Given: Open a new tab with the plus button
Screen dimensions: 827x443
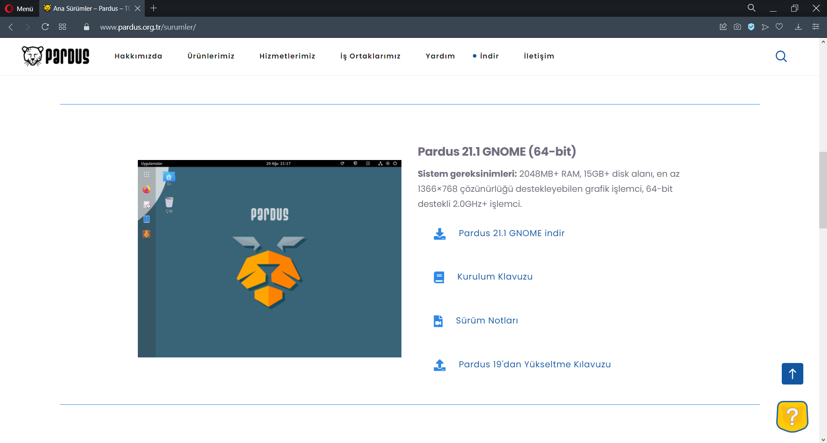Looking at the screenshot, I should tap(153, 8).
